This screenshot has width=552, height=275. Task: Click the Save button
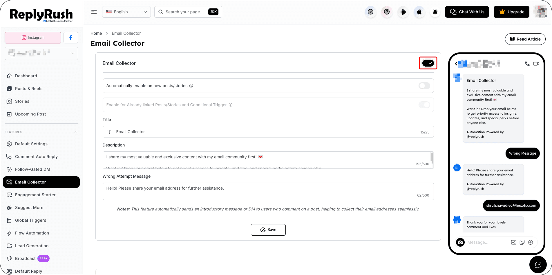point(268,230)
